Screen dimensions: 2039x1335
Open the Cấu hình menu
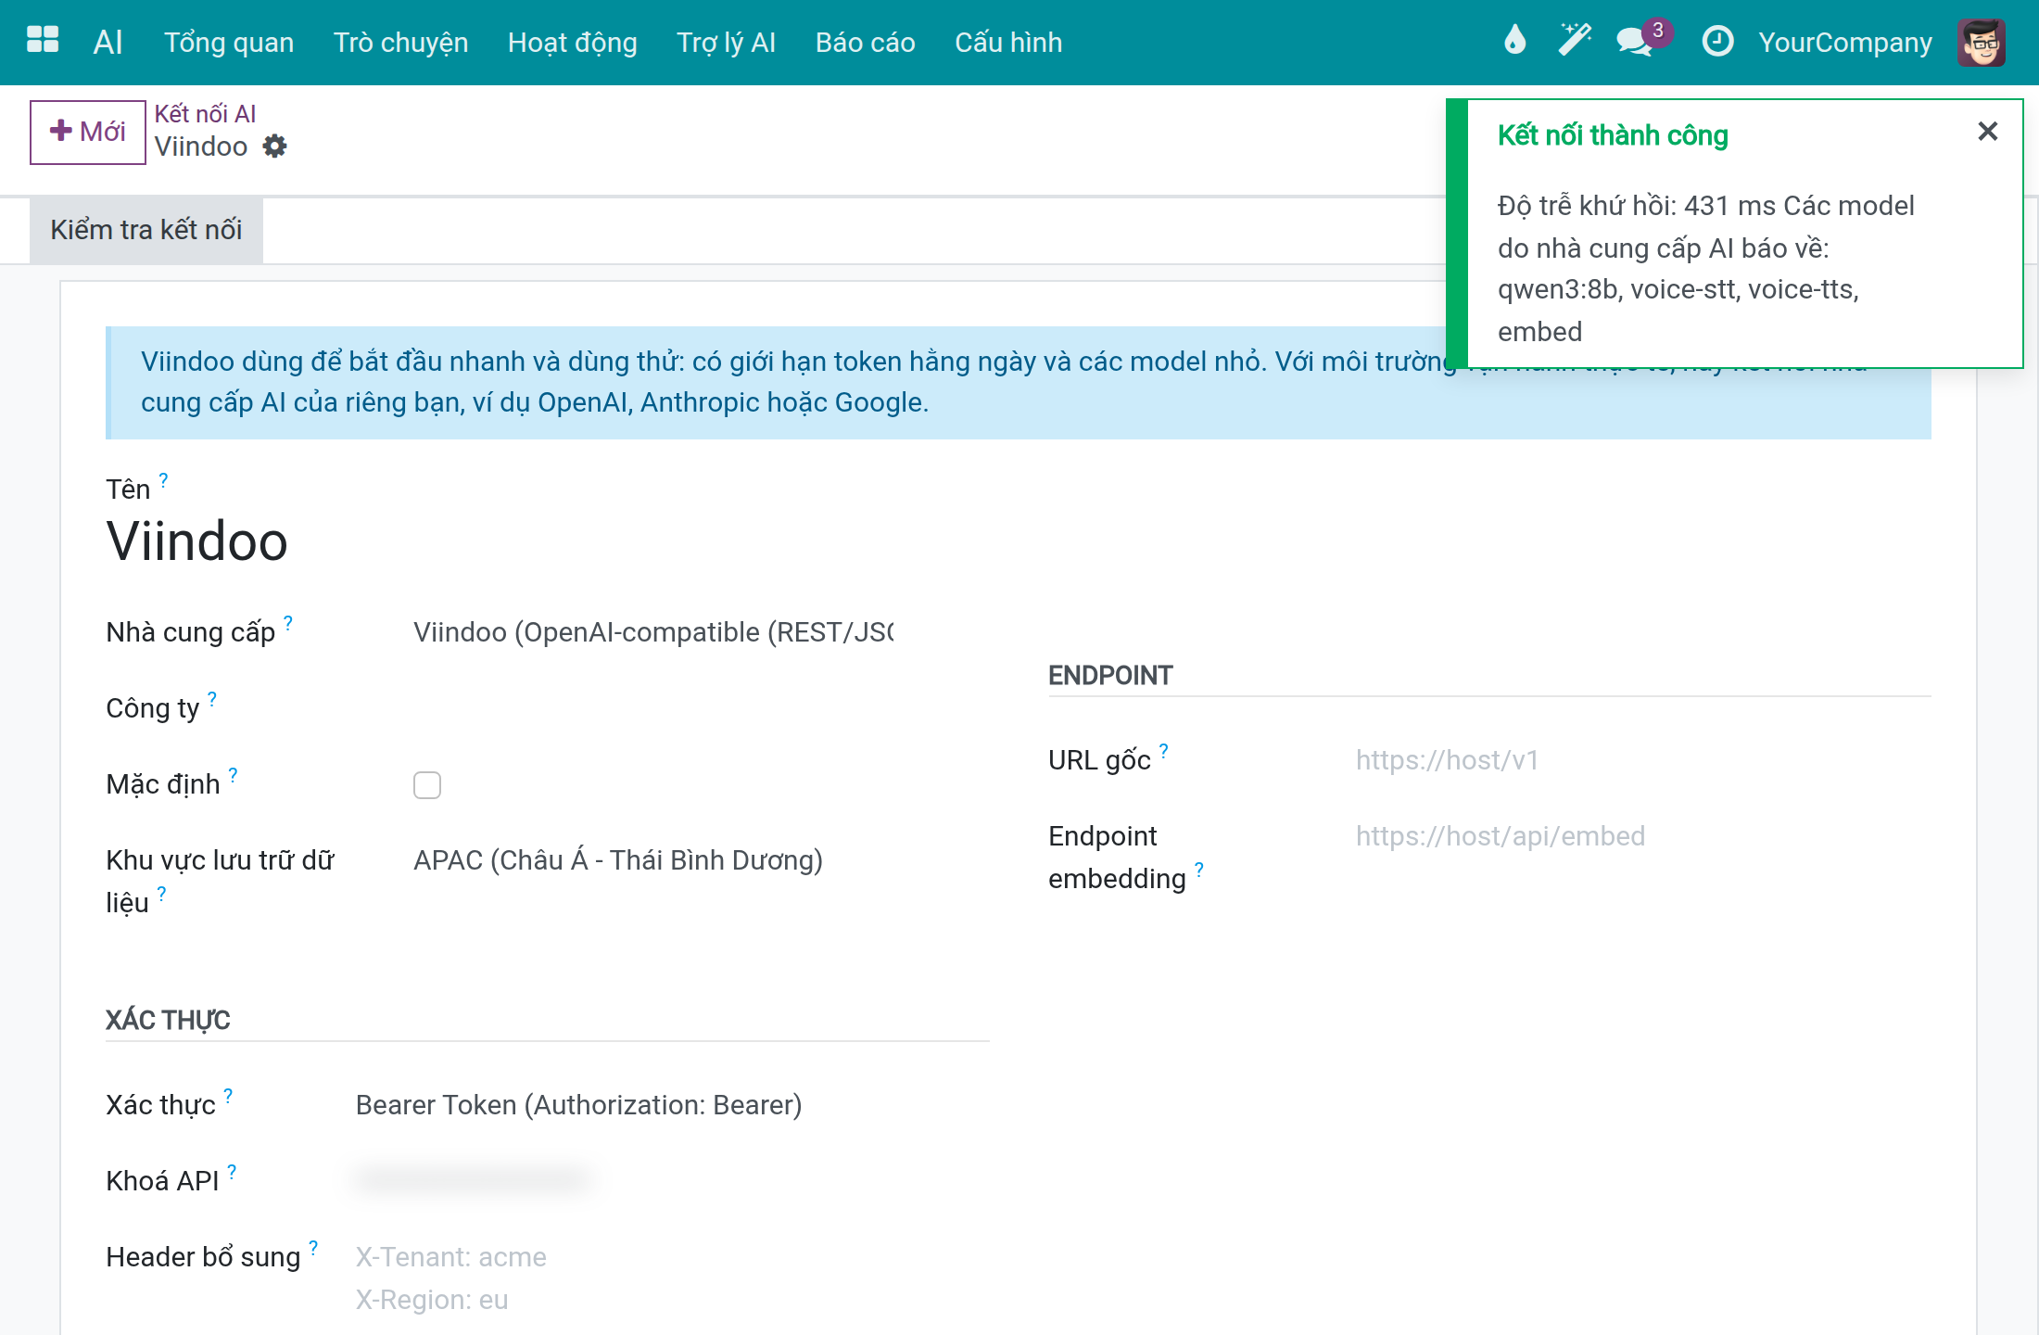(x=1008, y=42)
